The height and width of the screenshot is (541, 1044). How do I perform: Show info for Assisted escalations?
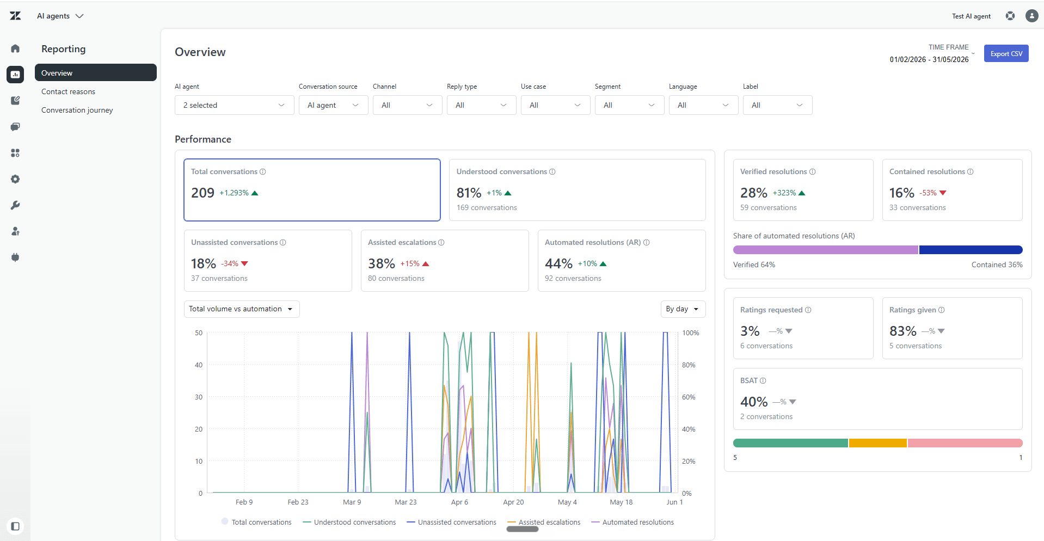441,242
